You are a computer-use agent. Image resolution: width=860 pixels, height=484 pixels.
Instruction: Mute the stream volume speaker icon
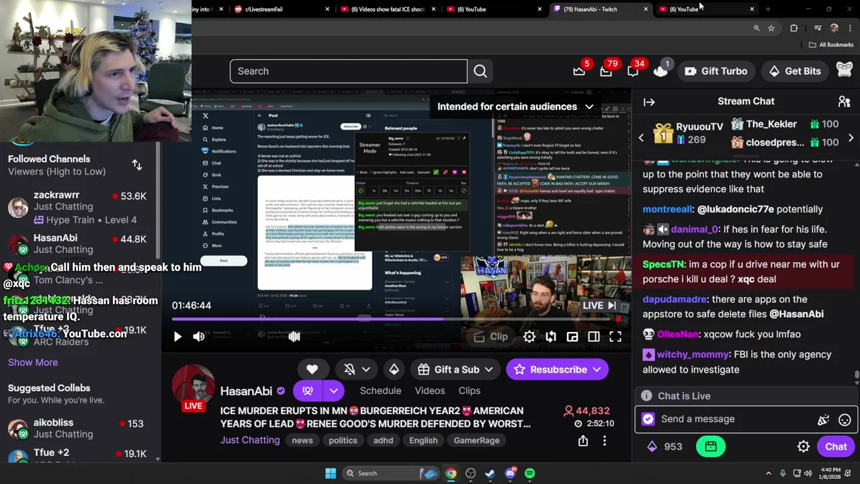199,337
